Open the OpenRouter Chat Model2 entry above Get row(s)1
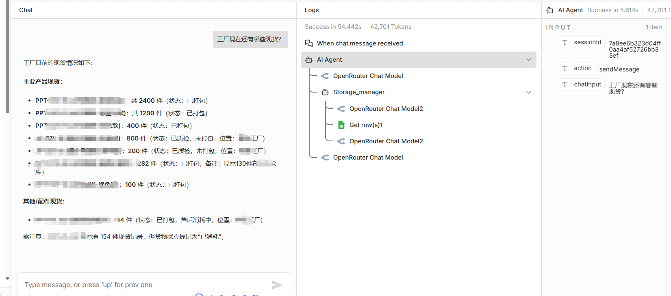The image size is (671, 296). (x=386, y=109)
